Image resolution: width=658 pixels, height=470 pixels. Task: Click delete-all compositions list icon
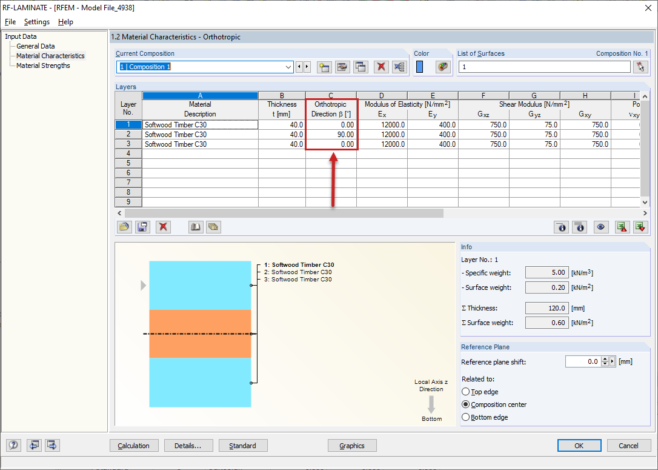pyautogui.click(x=399, y=67)
